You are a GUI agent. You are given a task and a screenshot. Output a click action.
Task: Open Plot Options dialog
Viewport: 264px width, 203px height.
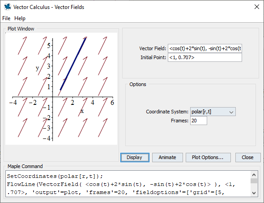[x=208, y=157]
